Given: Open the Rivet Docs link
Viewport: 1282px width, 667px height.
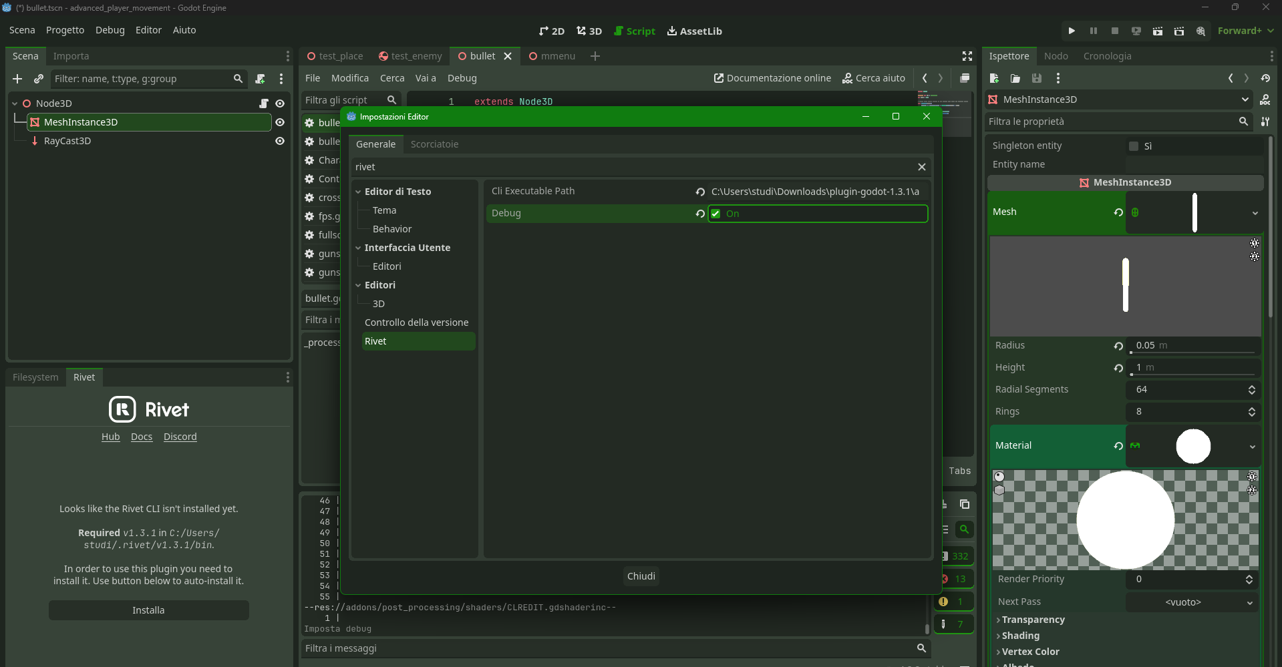Looking at the screenshot, I should coord(142,437).
